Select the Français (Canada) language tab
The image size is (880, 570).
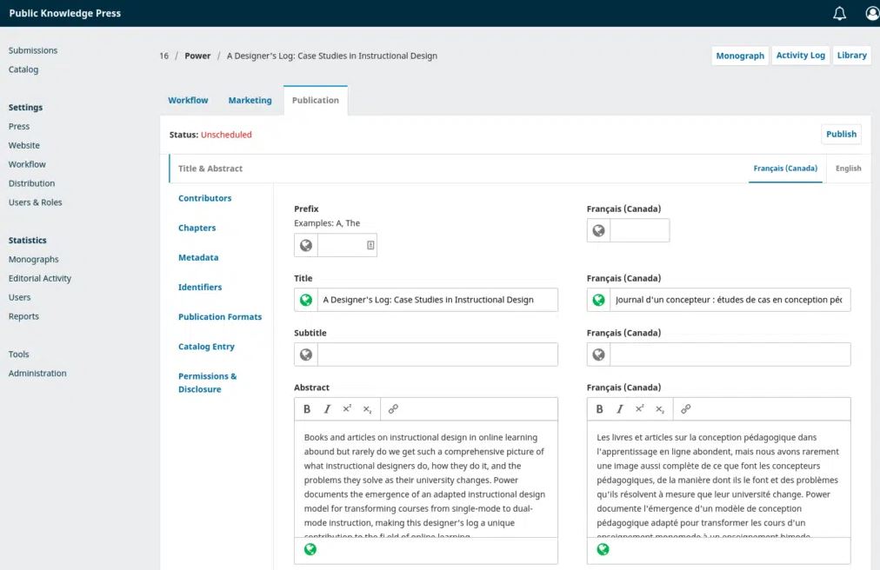(785, 169)
